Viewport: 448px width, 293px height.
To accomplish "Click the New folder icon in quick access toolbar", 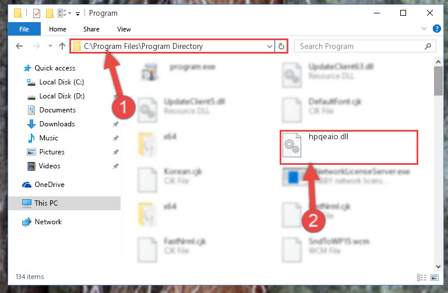I will (50, 13).
